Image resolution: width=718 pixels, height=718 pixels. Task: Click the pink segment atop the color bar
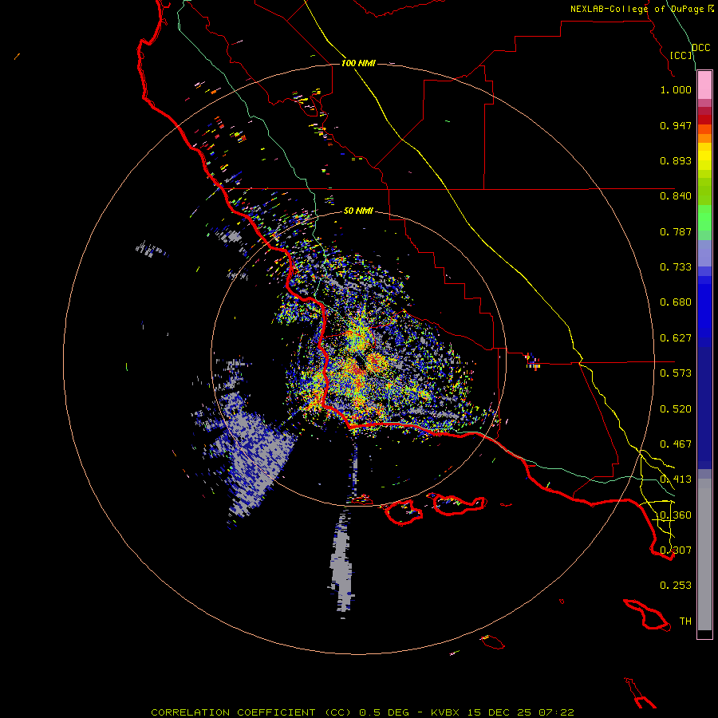(704, 85)
